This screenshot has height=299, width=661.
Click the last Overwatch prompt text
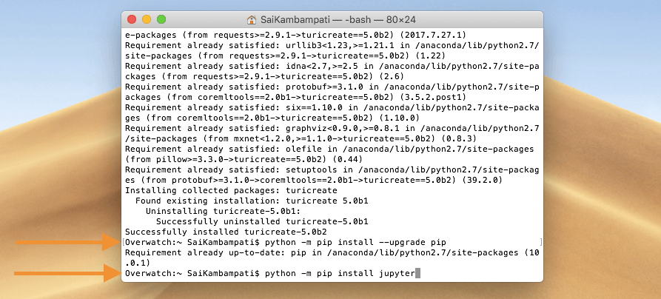[191, 274]
